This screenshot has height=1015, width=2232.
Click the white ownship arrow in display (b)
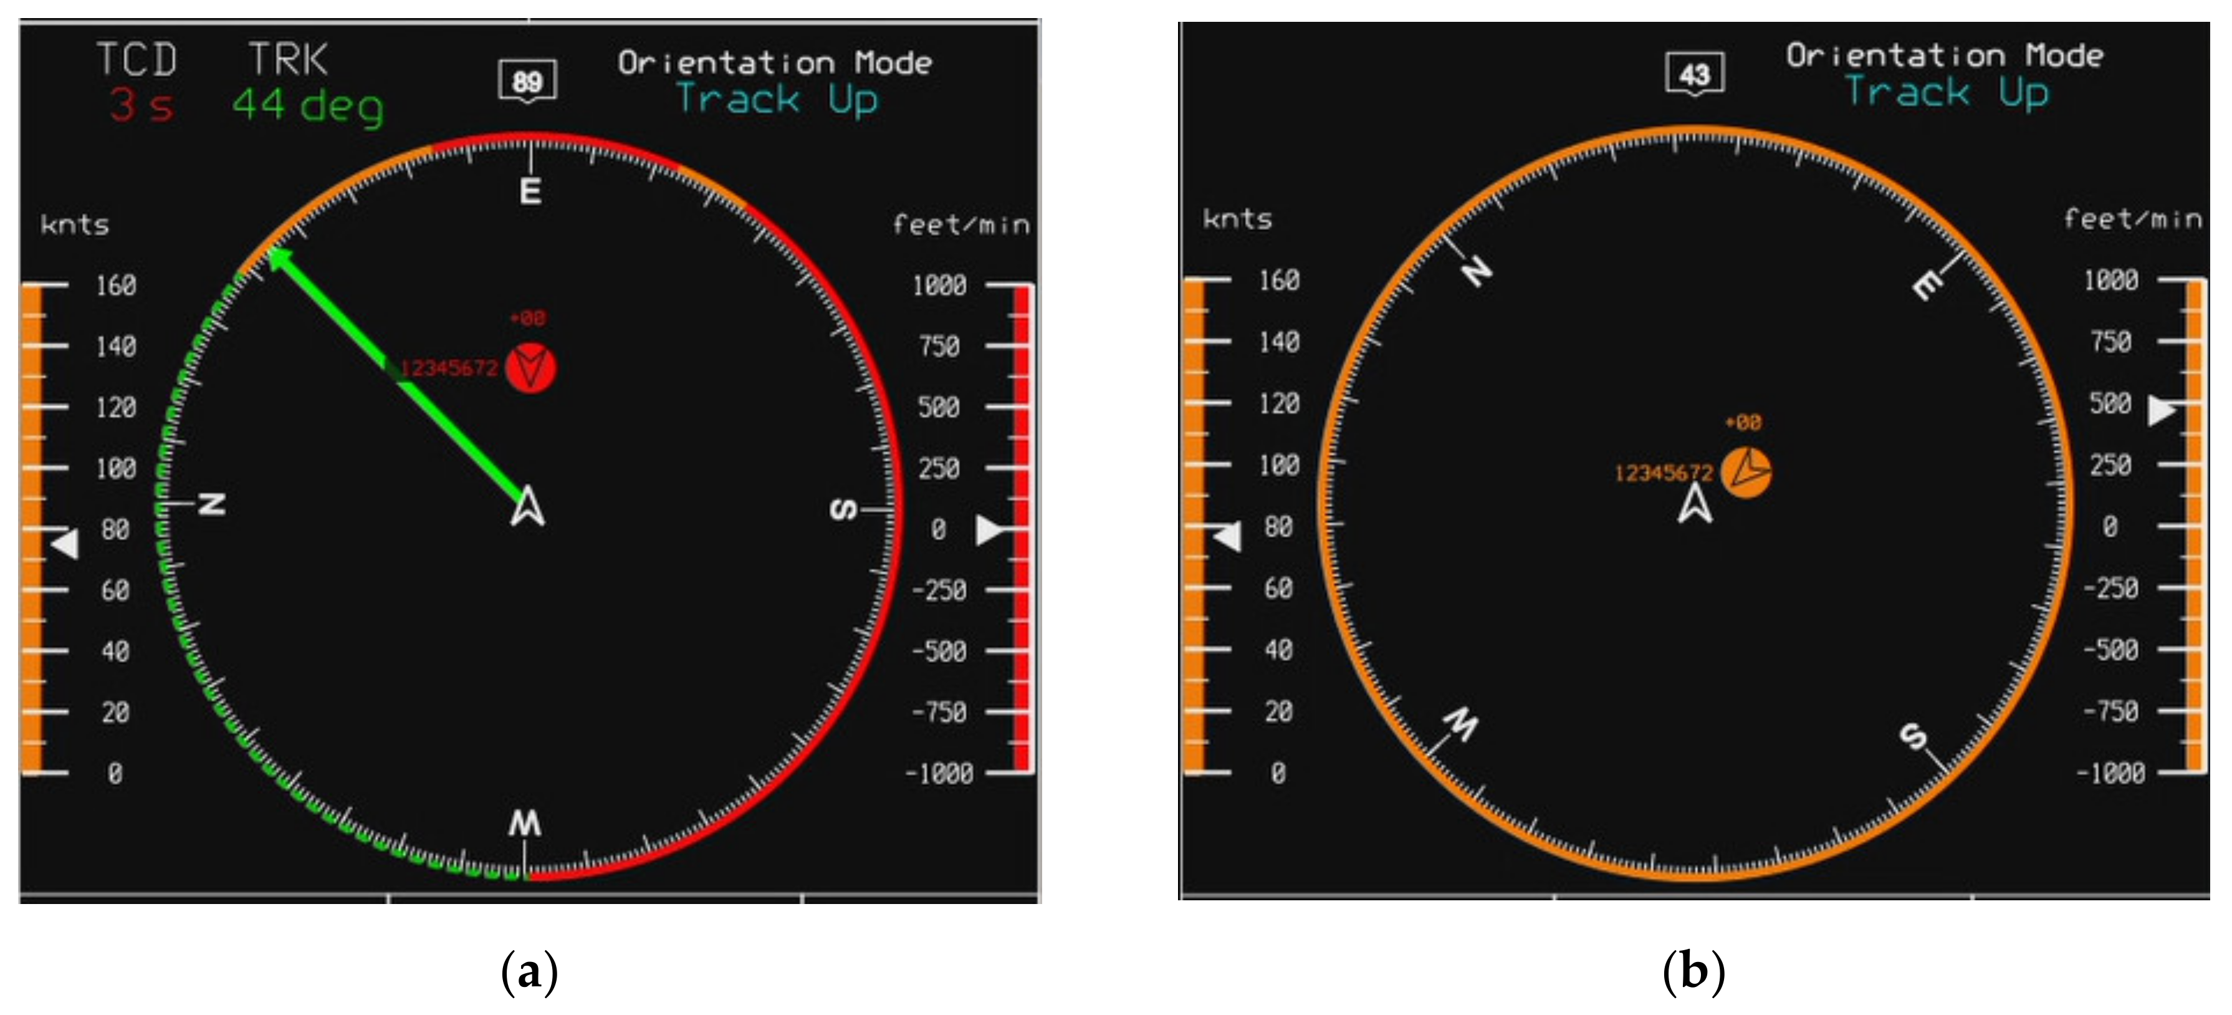1695,503
